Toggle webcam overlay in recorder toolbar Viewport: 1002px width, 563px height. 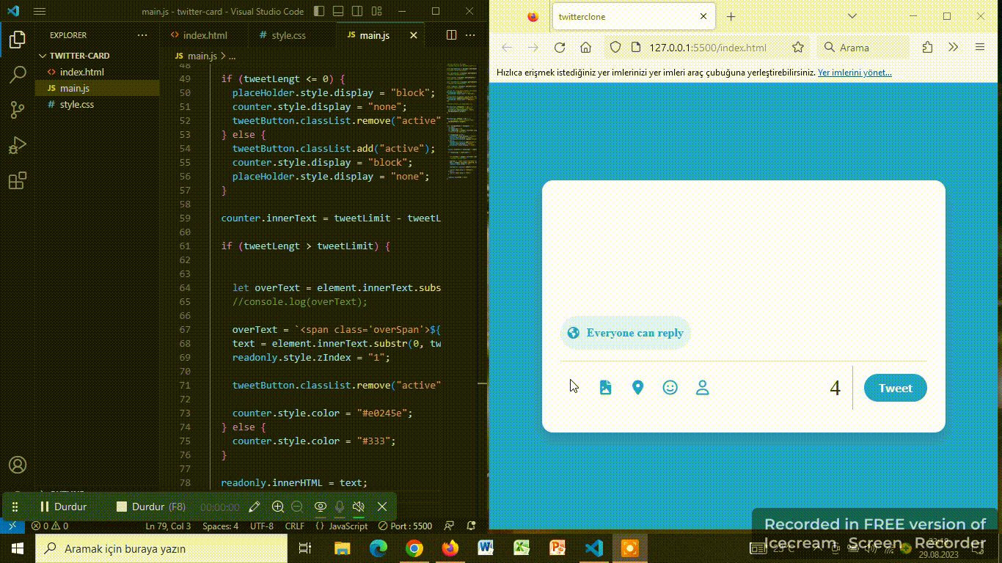(321, 507)
